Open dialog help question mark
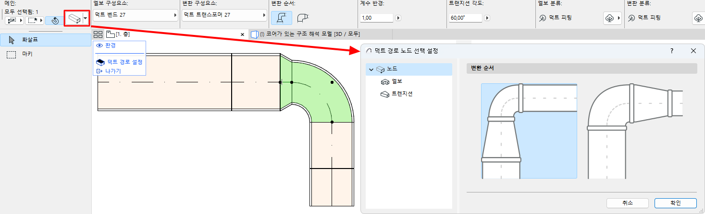Viewport: 705px width, 214px height. pyautogui.click(x=672, y=50)
